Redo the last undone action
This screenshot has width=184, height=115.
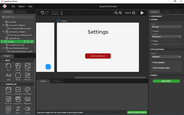click(47, 13)
